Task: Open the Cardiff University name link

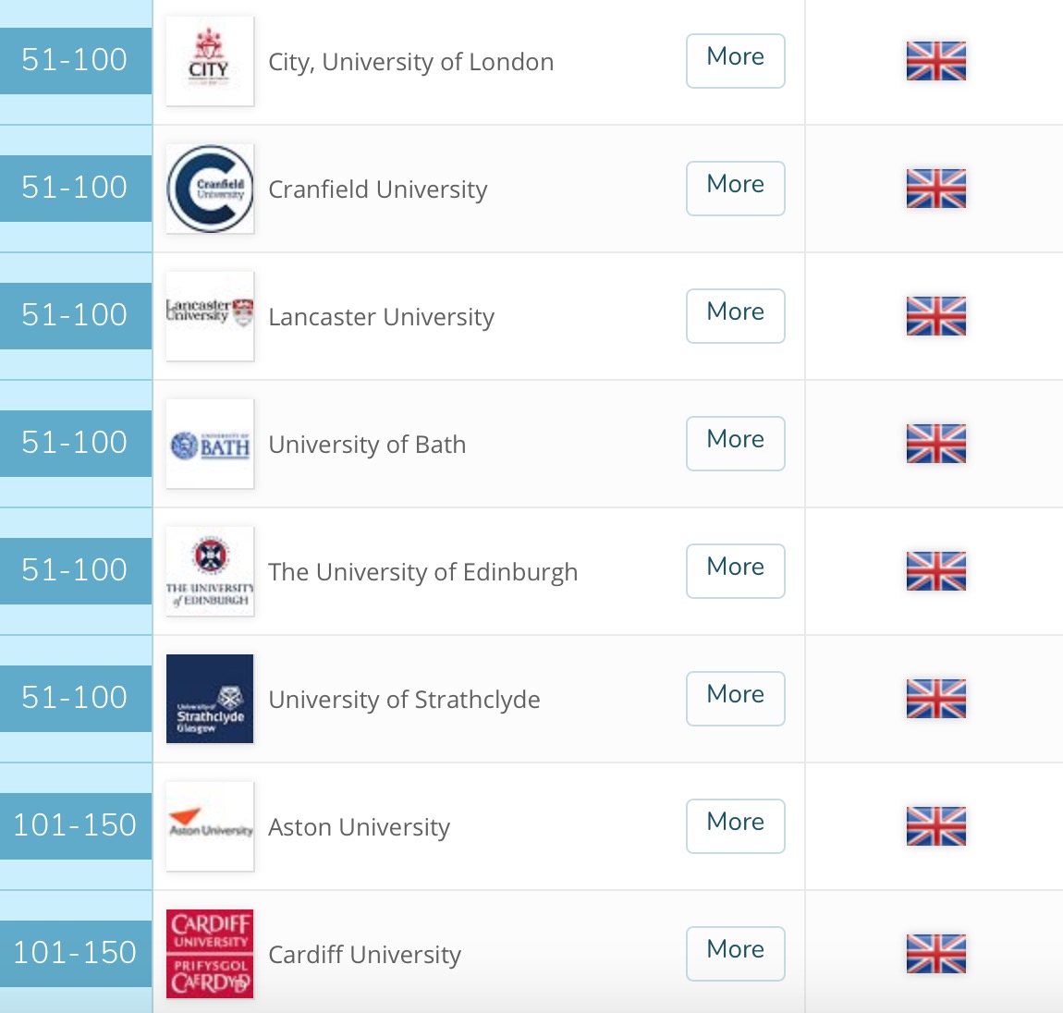Action: pos(364,955)
